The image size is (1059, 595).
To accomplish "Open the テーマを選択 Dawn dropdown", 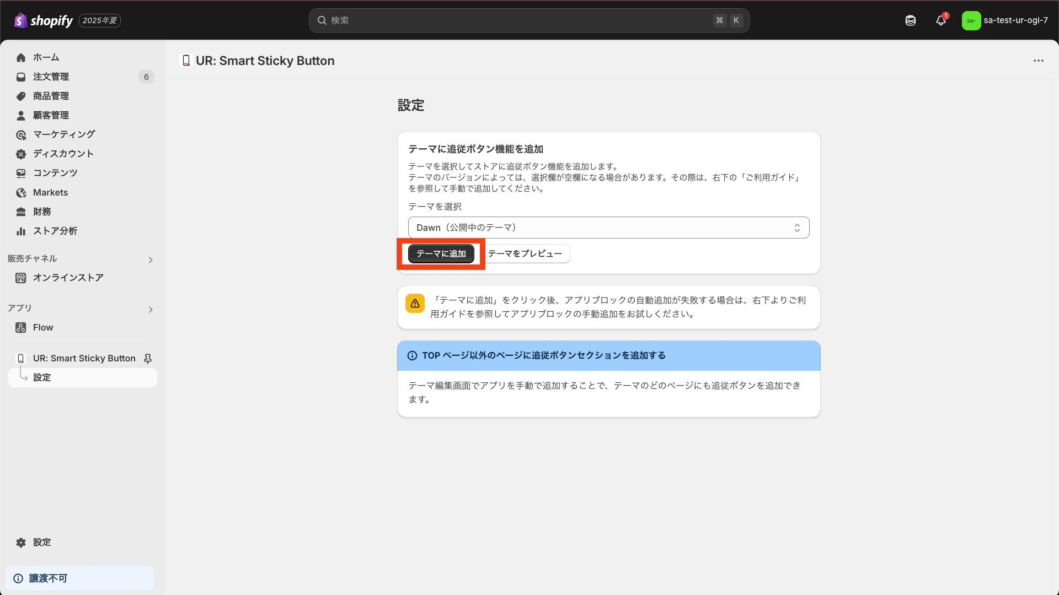I will coord(608,228).
